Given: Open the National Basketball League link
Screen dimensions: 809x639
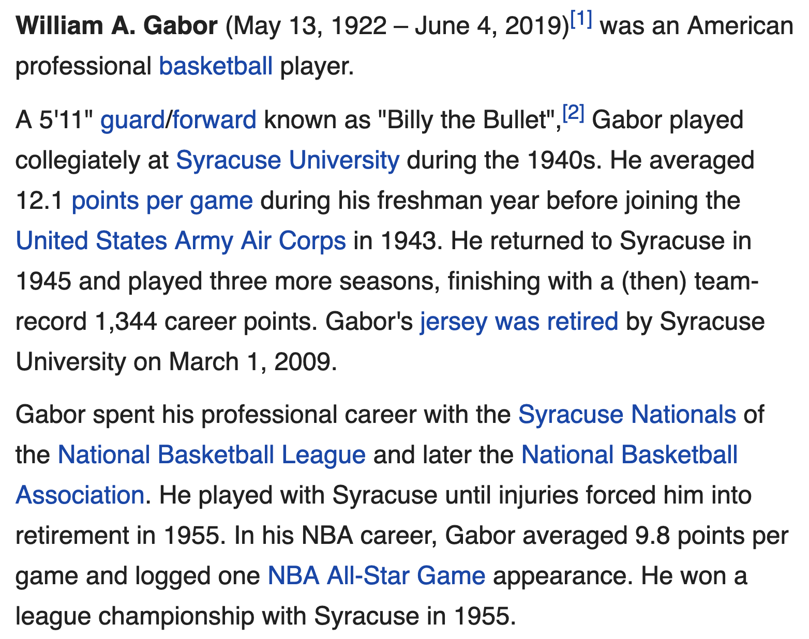Looking at the screenshot, I should [x=212, y=455].
